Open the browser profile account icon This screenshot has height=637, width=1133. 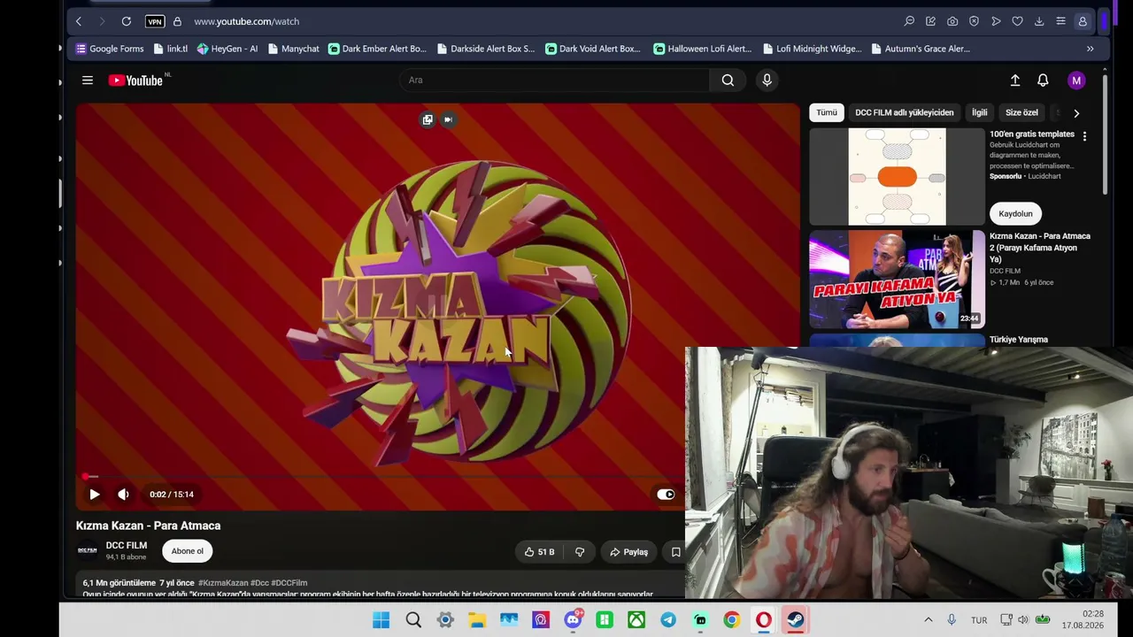click(x=1083, y=21)
